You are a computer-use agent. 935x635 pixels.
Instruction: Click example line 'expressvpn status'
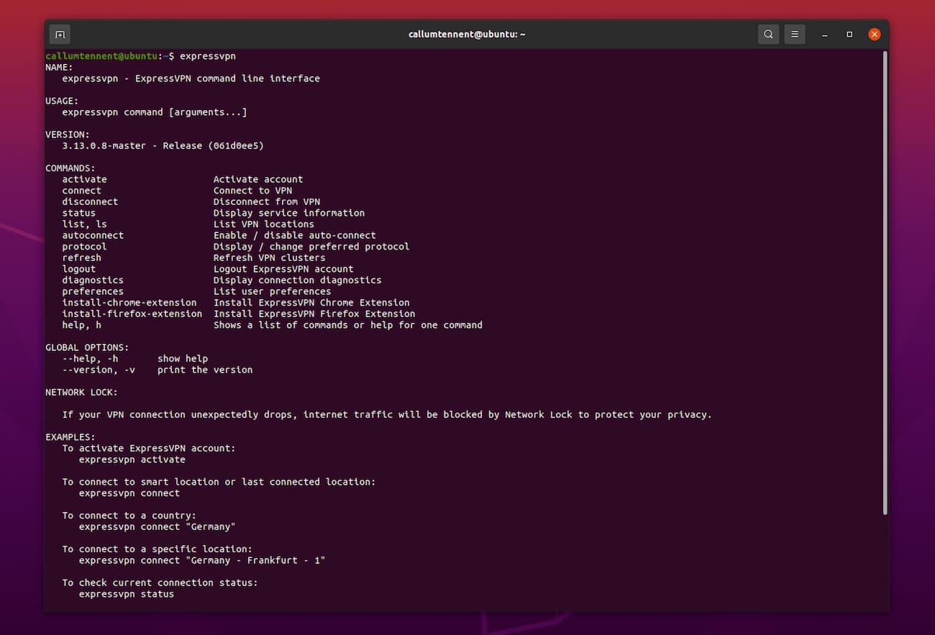[127, 594]
